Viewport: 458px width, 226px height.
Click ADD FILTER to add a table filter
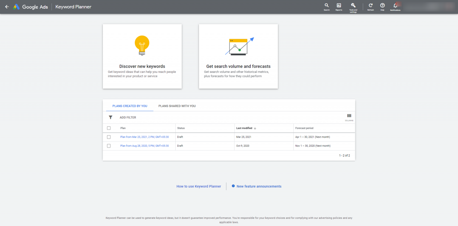point(128,117)
